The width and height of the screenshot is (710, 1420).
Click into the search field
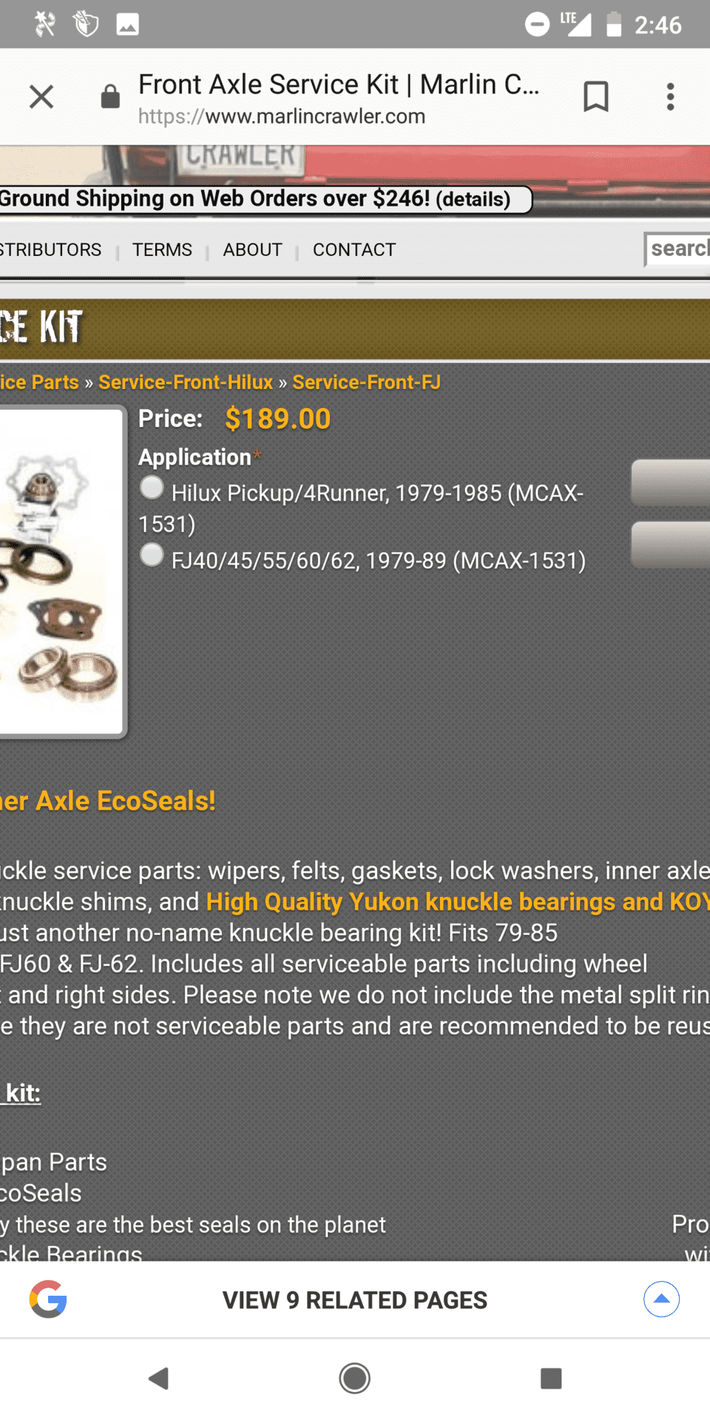click(677, 249)
